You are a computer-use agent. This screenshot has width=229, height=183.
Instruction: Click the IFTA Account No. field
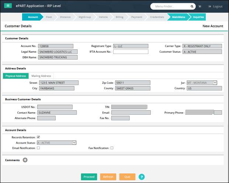click(131, 52)
